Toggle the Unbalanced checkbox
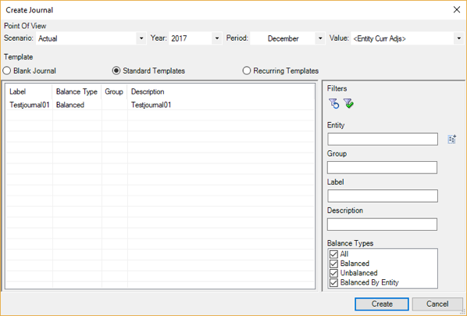This screenshot has height=316, width=467. (334, 273)
